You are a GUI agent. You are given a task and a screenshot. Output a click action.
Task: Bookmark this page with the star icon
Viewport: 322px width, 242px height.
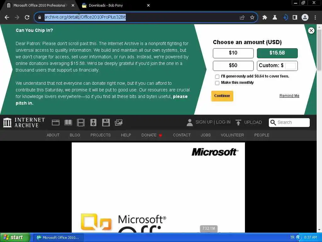[252, 18]
